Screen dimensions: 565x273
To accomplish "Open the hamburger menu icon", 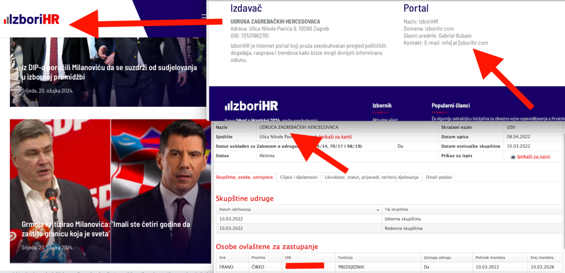I will (204, 17).
